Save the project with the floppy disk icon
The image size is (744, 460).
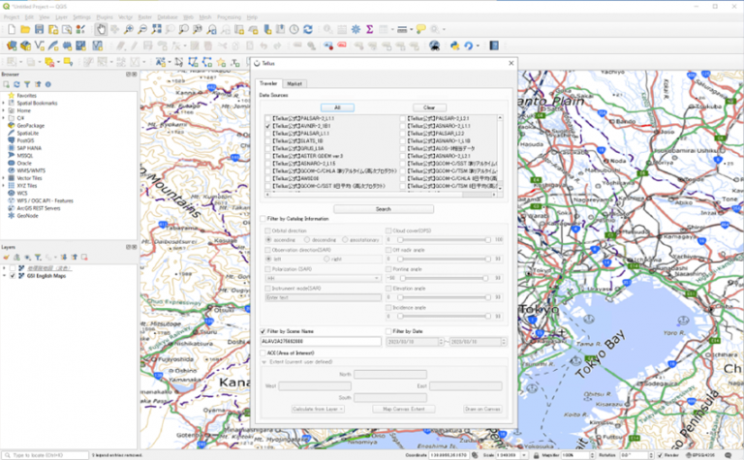(x=39, y=29)
